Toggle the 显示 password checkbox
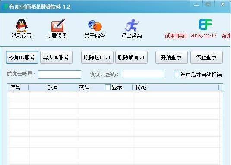The width and height of the screenshot is (231, 165). (x=108, y=87)
